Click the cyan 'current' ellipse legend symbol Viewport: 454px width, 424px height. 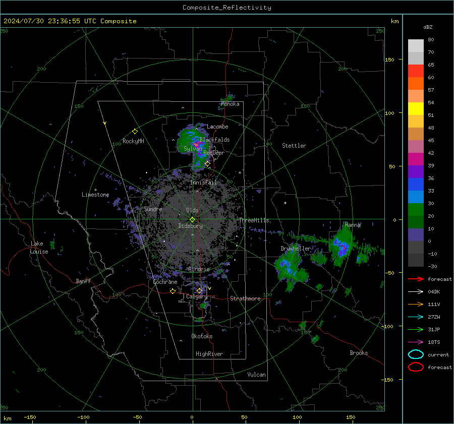coord(416,354)
